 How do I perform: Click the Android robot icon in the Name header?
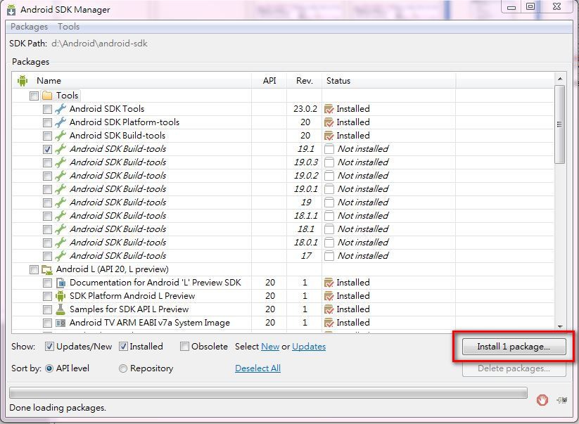coord(23,80)
